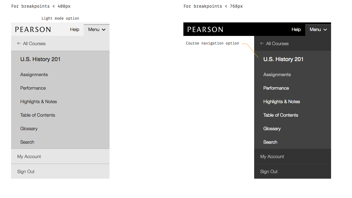Click the Pearson logo in light header
Image resolution: width=352 pixels, height=198 pixels.
point(33,29)
